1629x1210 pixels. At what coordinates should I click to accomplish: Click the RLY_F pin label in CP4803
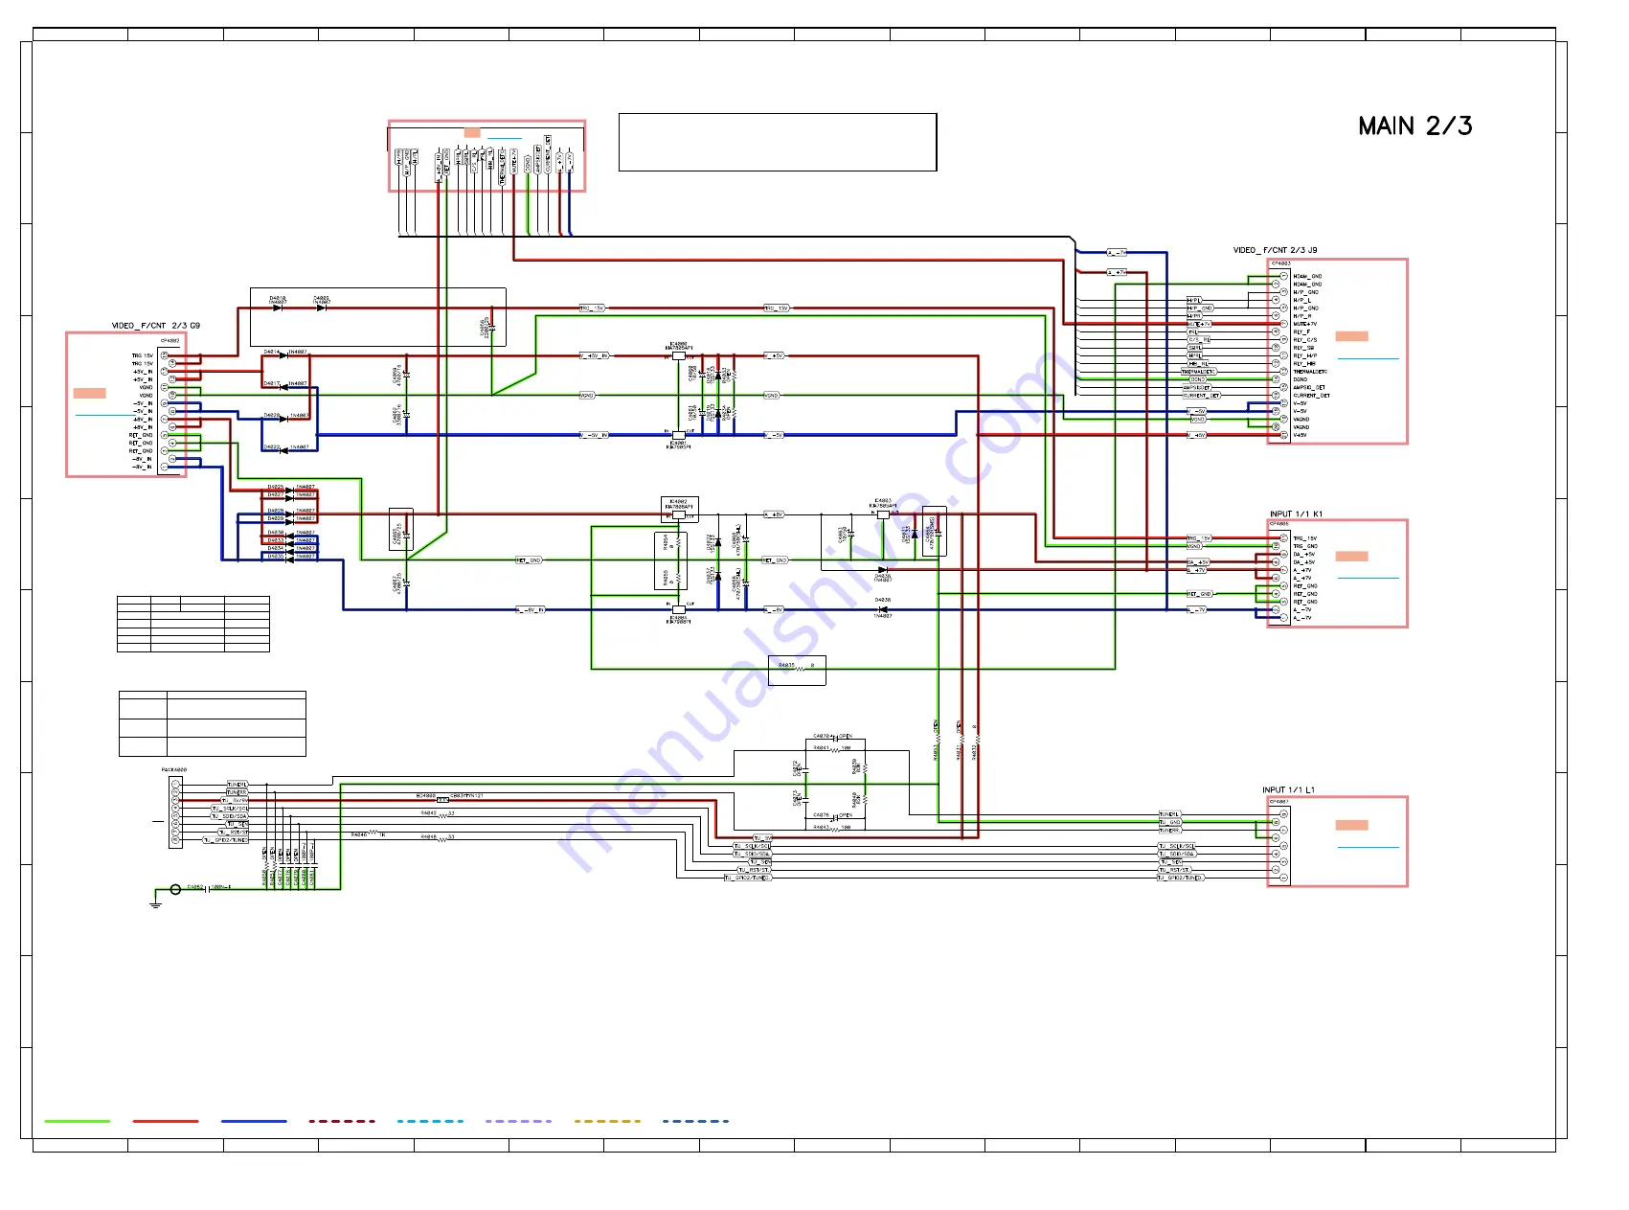point(1302,331)
